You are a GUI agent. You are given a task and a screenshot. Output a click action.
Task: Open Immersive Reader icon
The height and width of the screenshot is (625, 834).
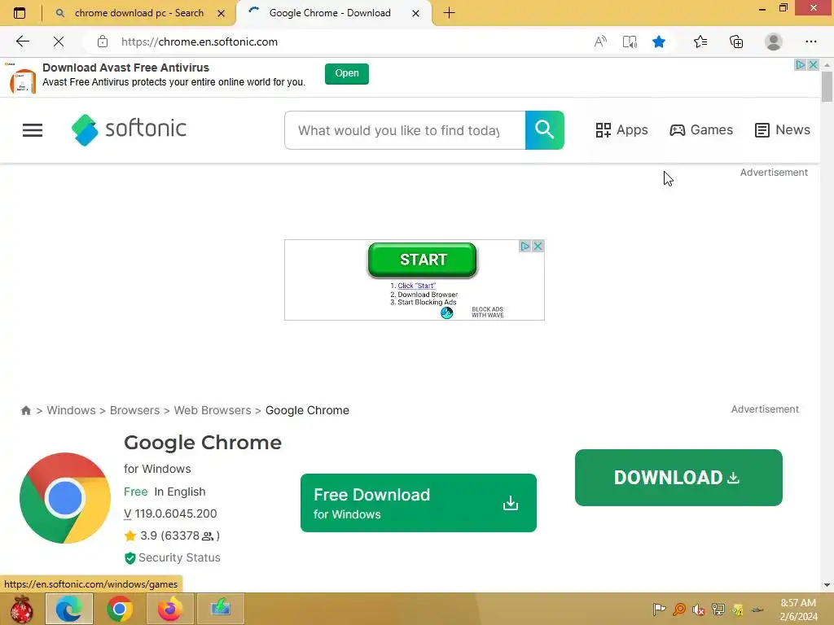(x=630, y=42)
